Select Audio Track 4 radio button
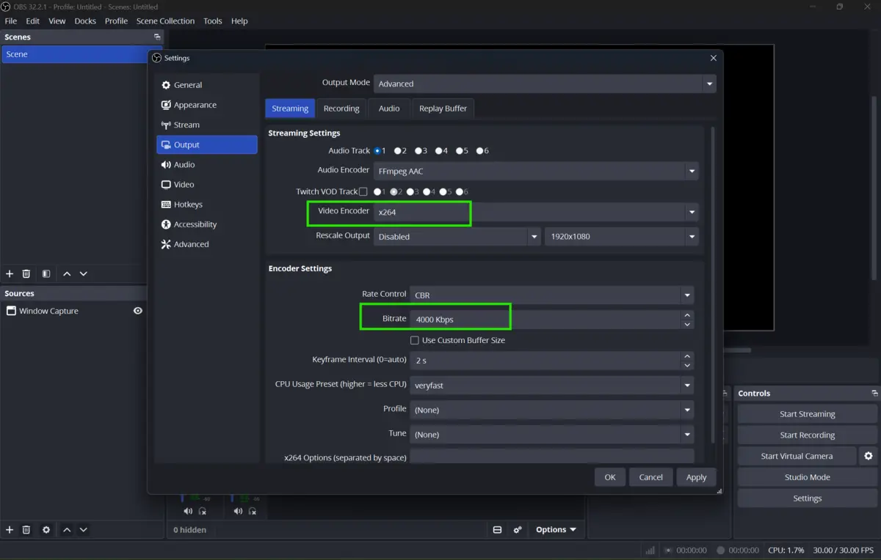This screenshot has height=560, width=881. click(x=439, y=151)
